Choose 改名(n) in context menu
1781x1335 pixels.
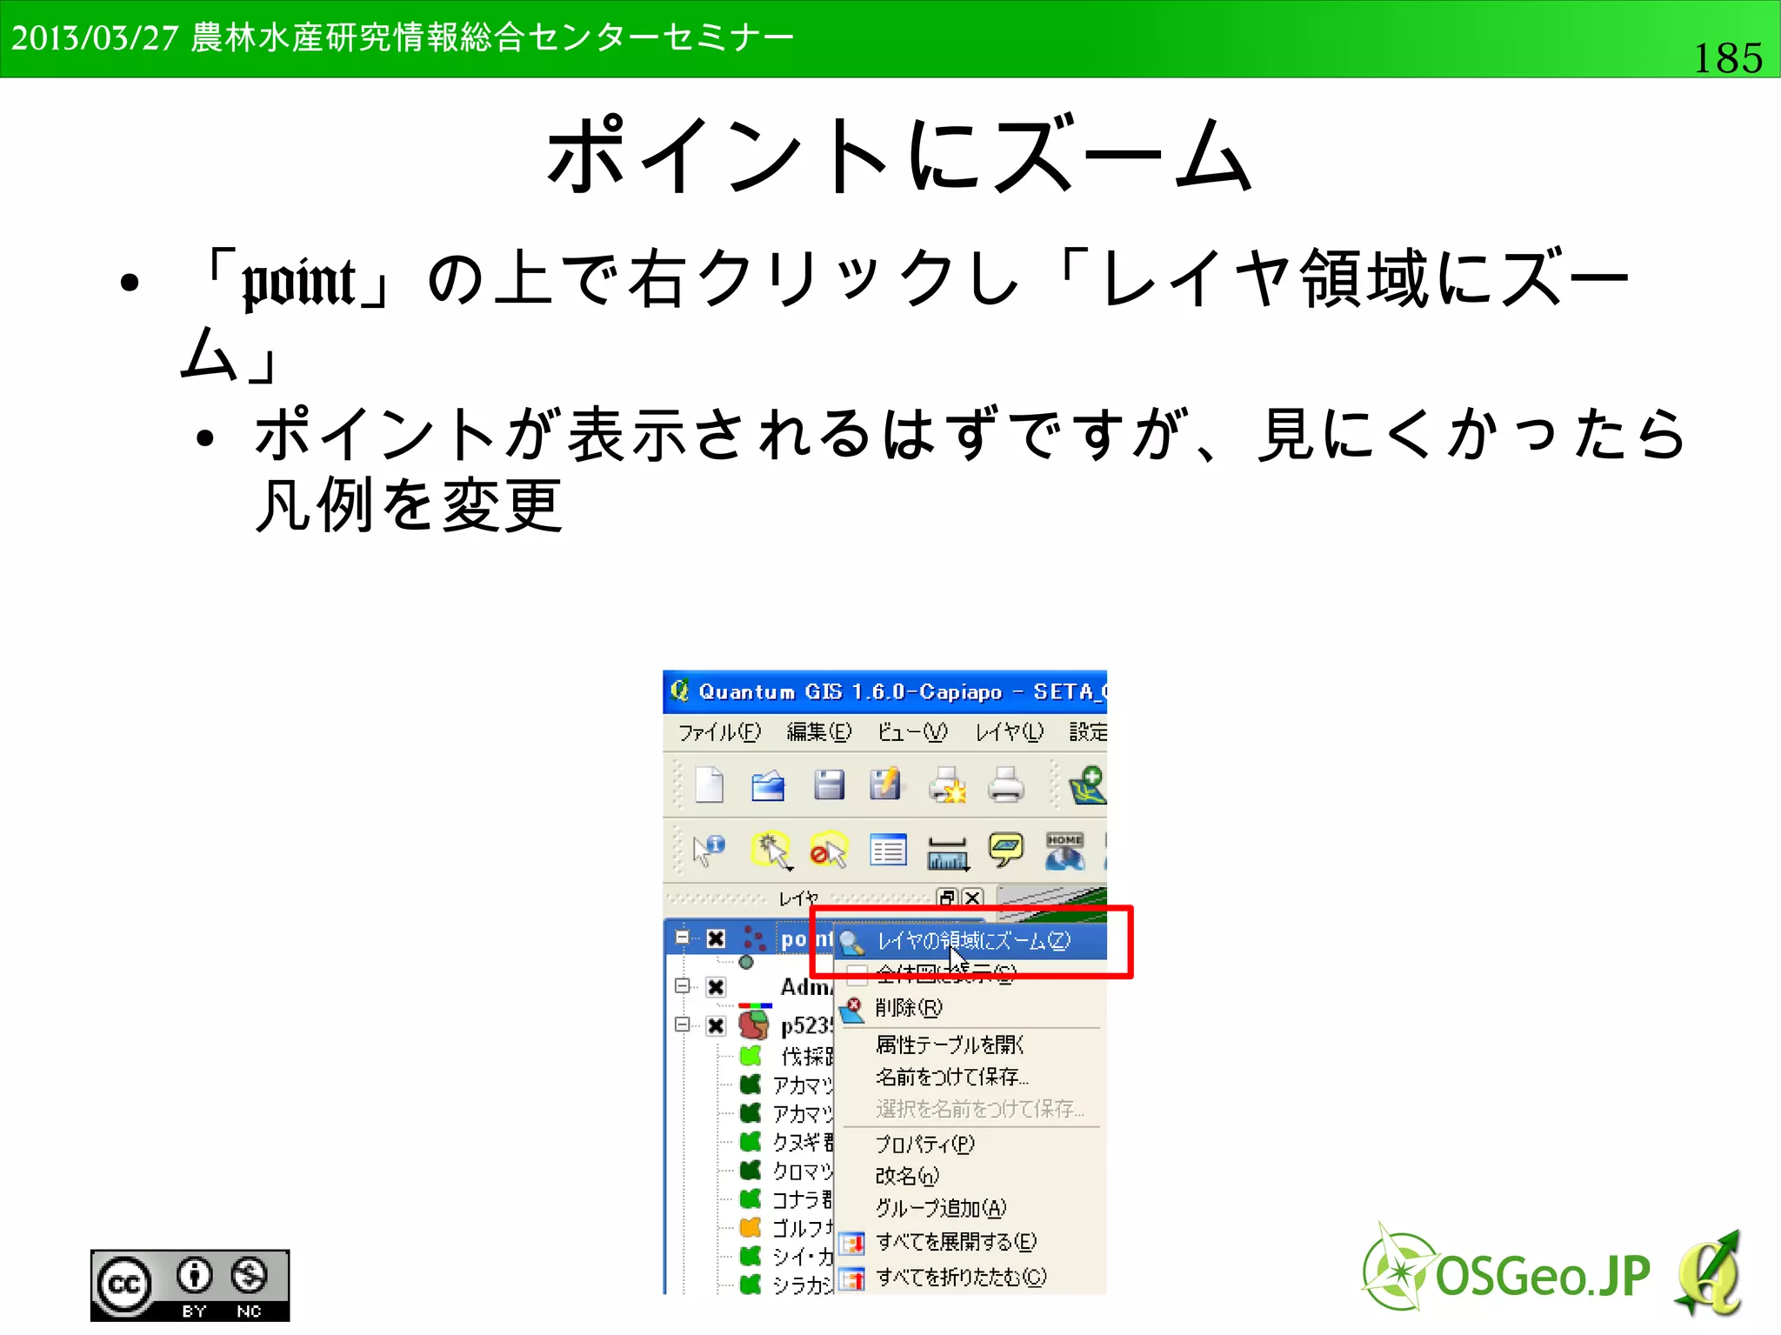971,1176
